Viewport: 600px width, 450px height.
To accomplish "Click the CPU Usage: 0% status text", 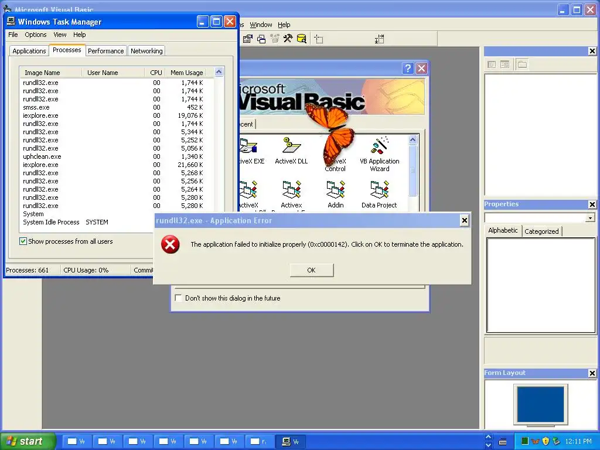I will pyautogui.click(x=86, y=270).
